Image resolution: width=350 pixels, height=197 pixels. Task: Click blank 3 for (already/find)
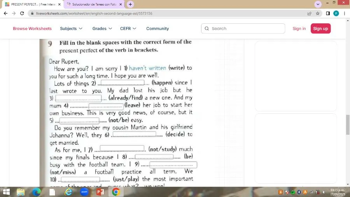[x=78, y=98]
